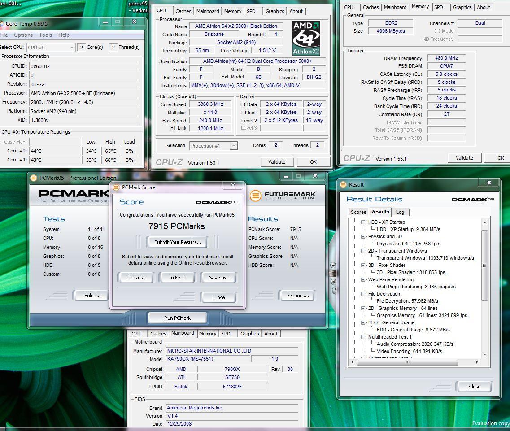Collapse the 2D - Transparent Windows node
This screenshot has height=431, width=510.
(363, 251)
